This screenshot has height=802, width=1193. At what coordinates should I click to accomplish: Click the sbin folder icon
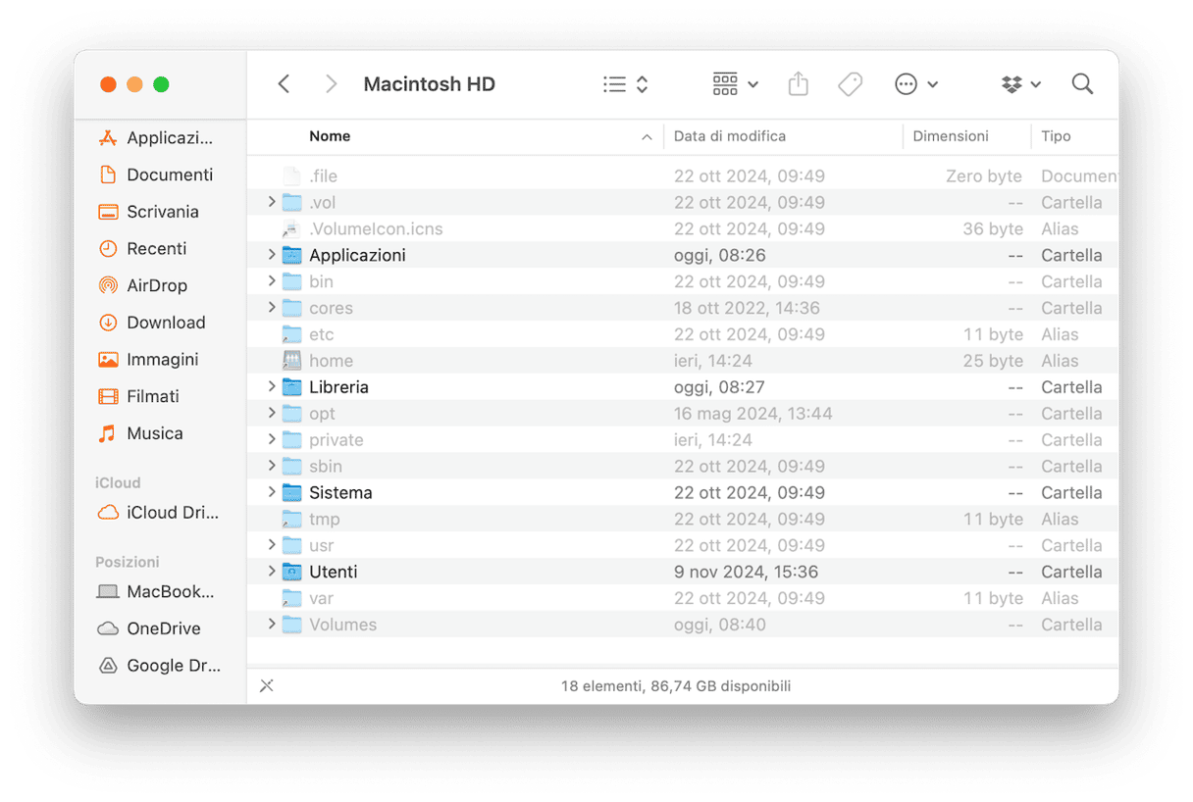[x=291, y=467]
